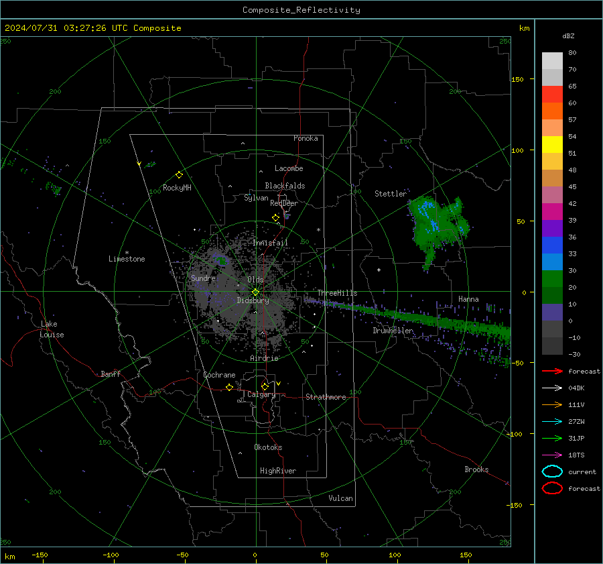Click the Lake Louise label
603x564 pixels.
pos(52,329)
